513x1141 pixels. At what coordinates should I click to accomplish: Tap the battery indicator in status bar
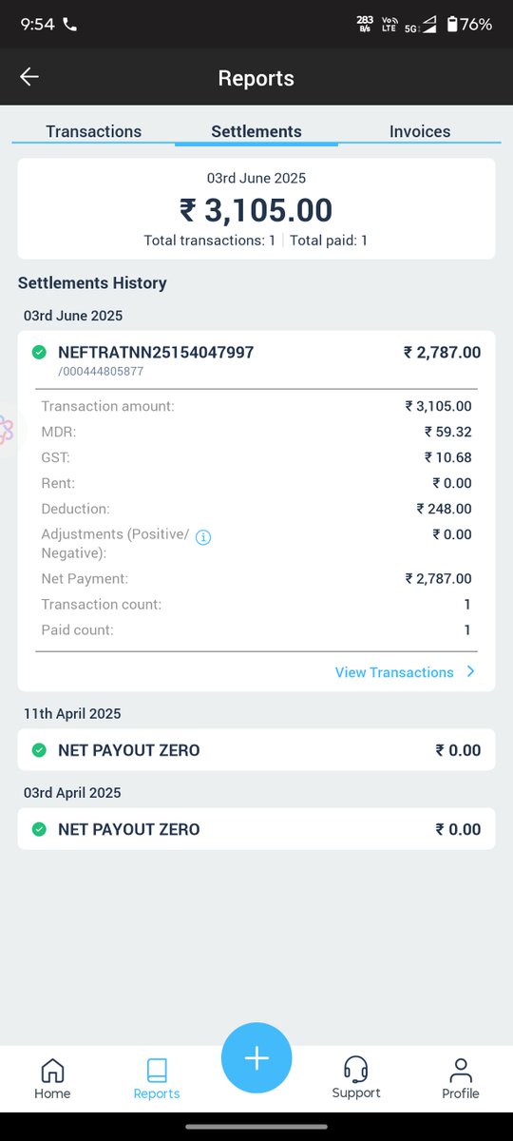click(x=452, y=25)
